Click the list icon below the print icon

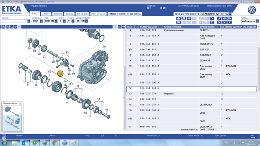click(178, 22)
